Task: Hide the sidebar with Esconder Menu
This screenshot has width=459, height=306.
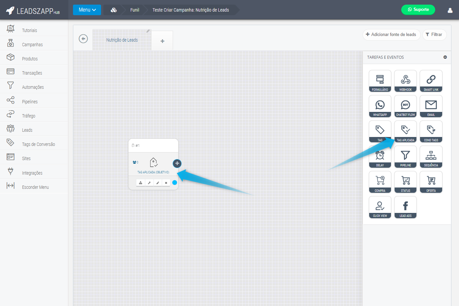Action: click(35, 187)
